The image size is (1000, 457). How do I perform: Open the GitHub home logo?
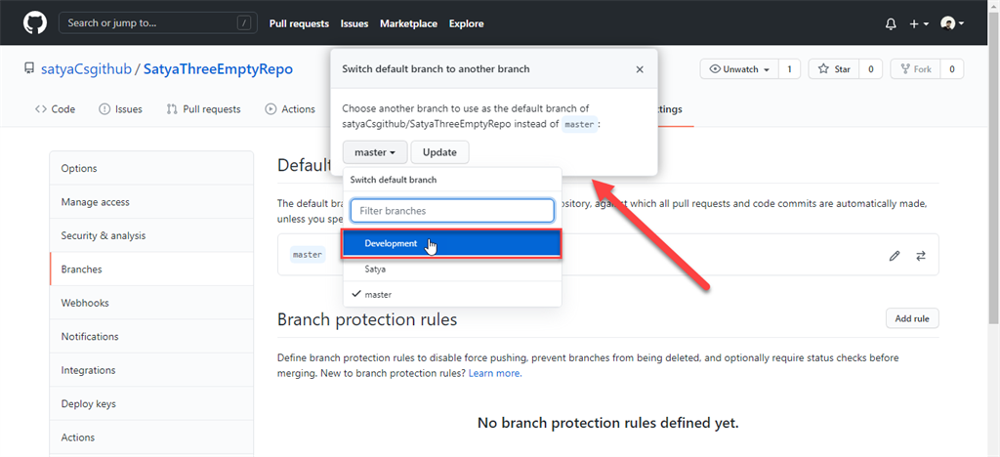click(35, 22)
